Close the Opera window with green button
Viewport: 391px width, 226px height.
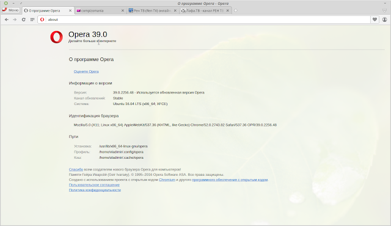pos(5,3)
